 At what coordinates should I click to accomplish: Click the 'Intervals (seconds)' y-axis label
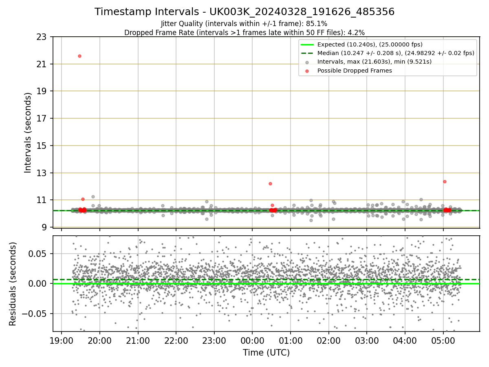coord(28,133)
